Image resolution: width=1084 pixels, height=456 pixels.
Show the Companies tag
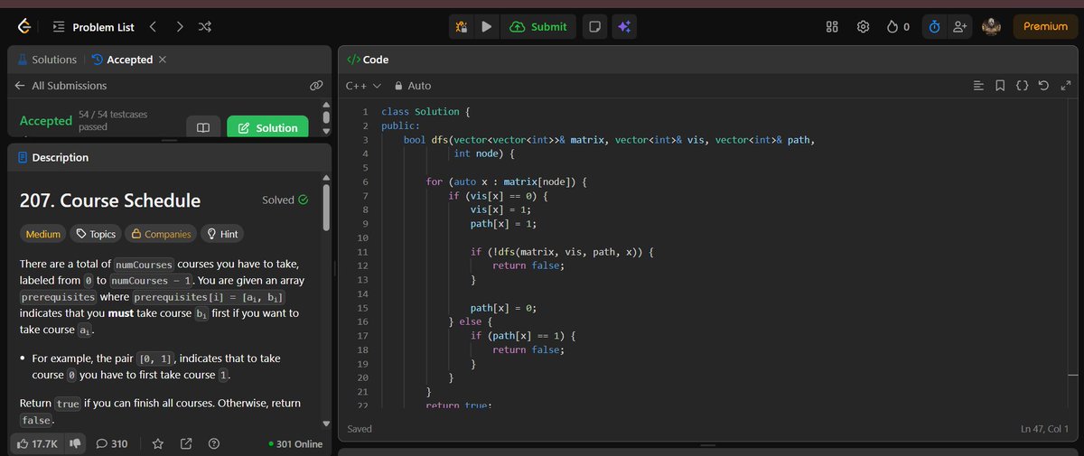tap(161, 234)
